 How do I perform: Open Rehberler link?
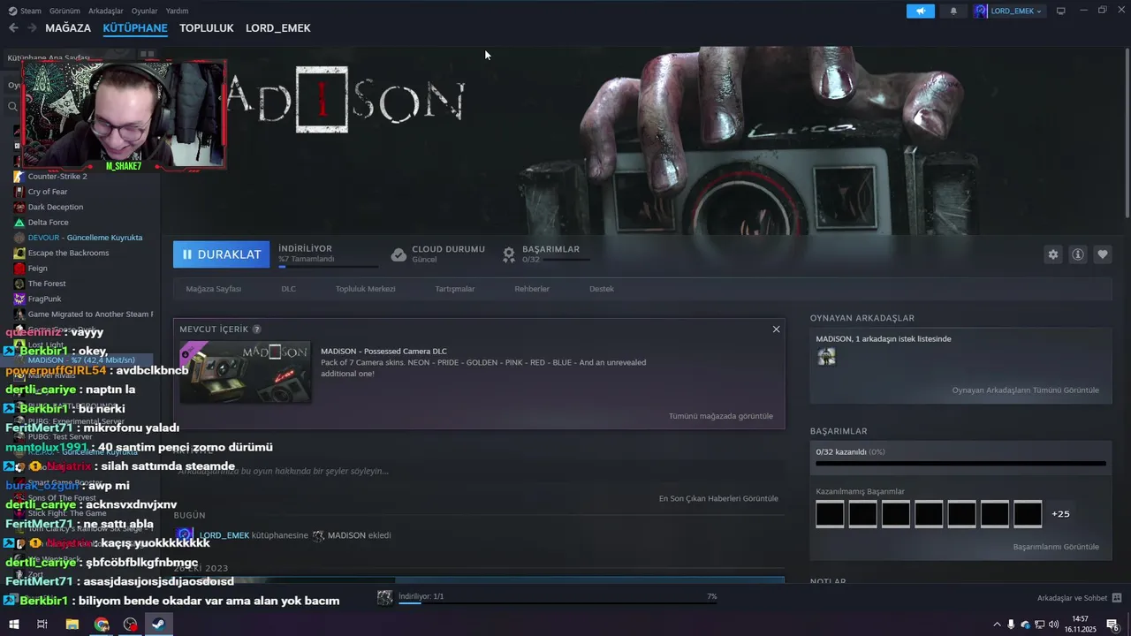532,289
